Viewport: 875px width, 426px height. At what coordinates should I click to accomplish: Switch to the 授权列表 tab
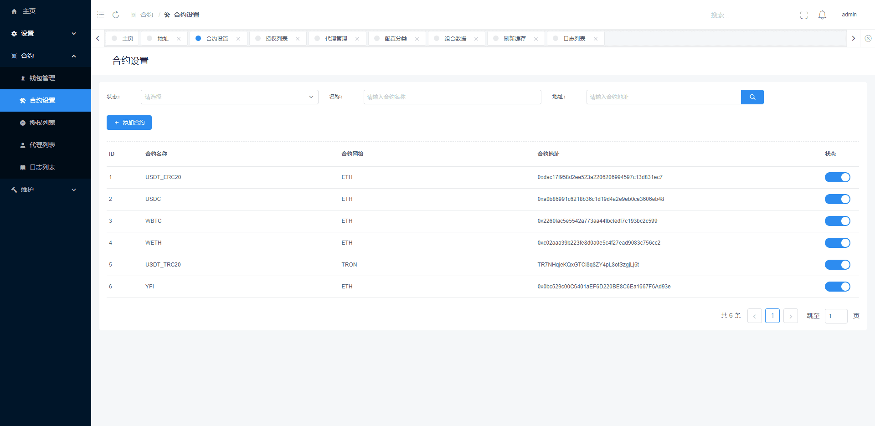(x=276, y=39)
